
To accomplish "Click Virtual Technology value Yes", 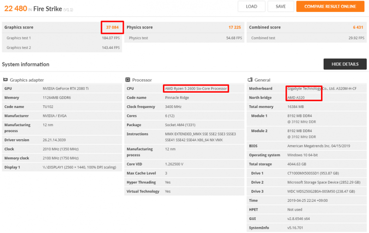I will click(x=167, y=191).
